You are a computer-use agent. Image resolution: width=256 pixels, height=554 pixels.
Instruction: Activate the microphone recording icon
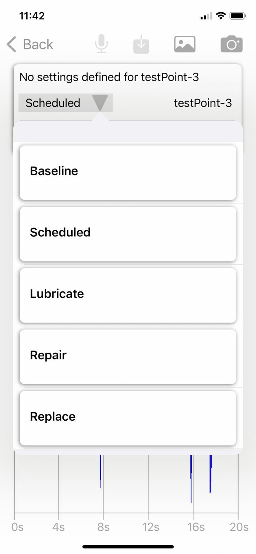101,44
